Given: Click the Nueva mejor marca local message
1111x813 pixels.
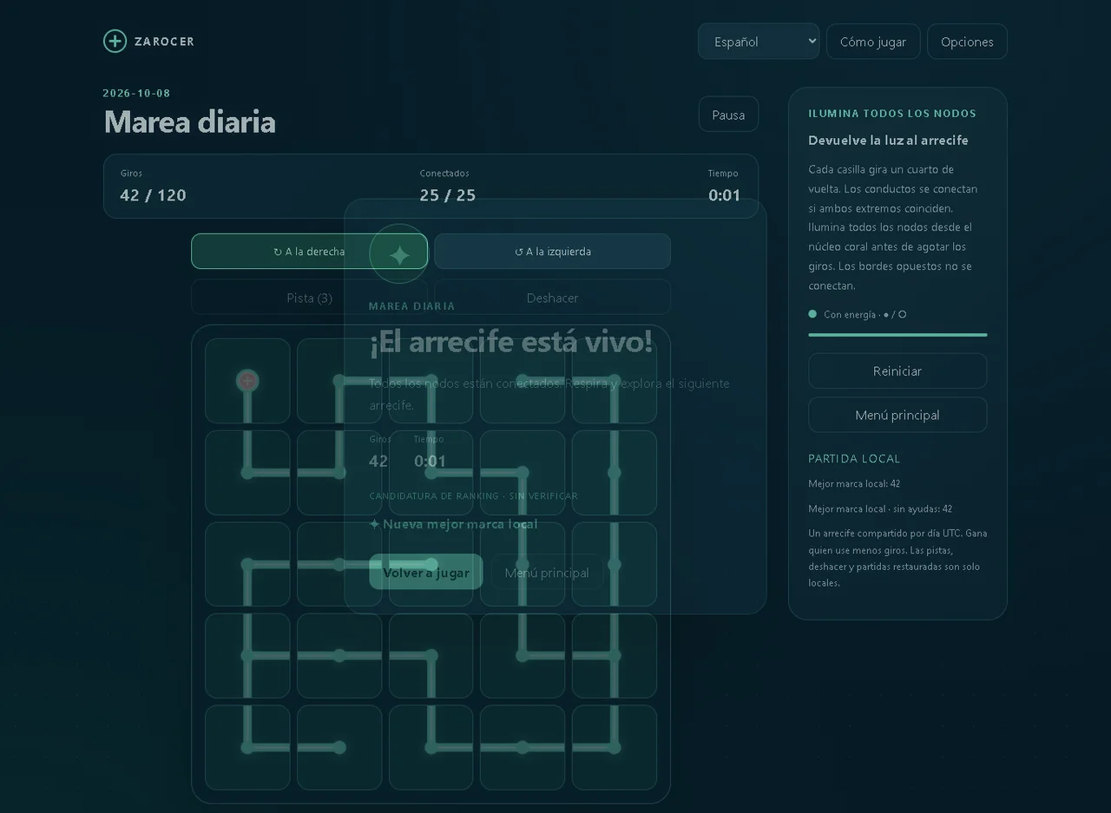Looking at the screenshot, I should click(x=453, y=524).
